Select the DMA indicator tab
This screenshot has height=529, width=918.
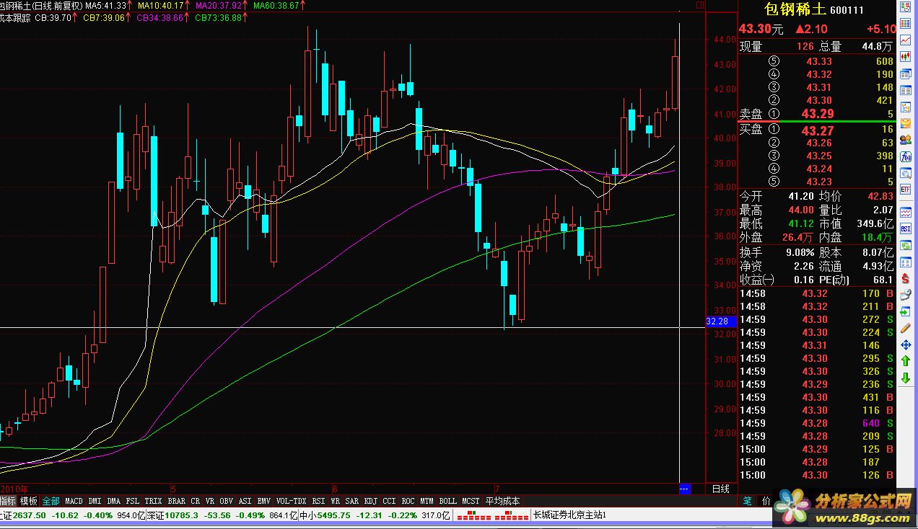pos(114,500)
